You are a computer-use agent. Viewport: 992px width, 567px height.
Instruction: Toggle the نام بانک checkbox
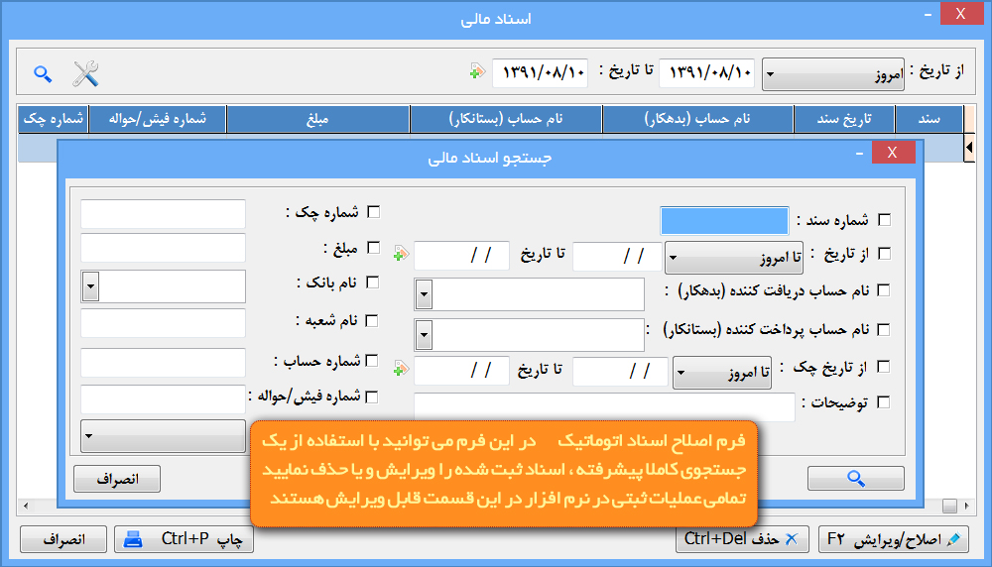[x=373, y=283]
